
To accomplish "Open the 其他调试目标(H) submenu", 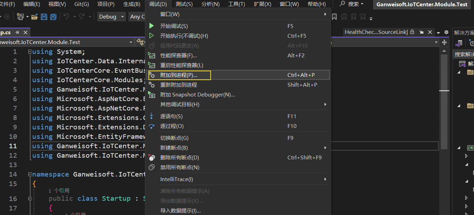I will point(239,105).
